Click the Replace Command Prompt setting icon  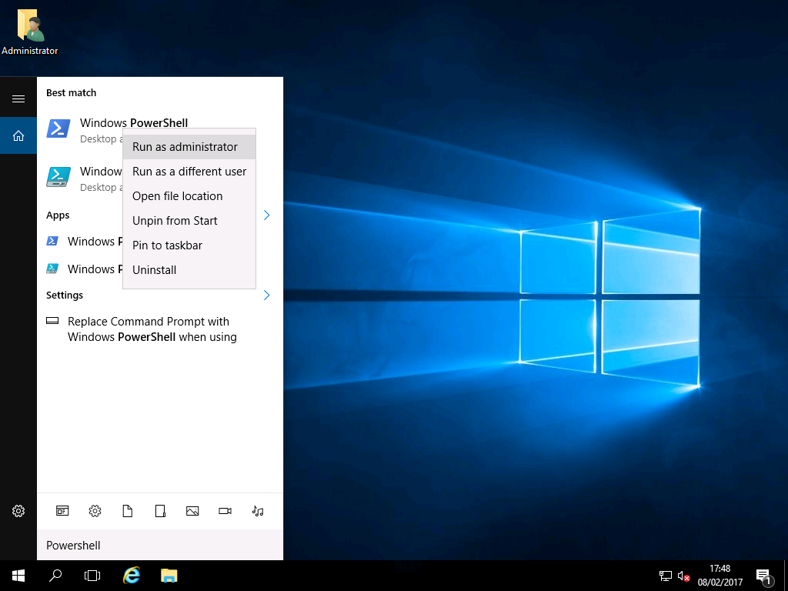pyautogui.click(x=52, y=321)
